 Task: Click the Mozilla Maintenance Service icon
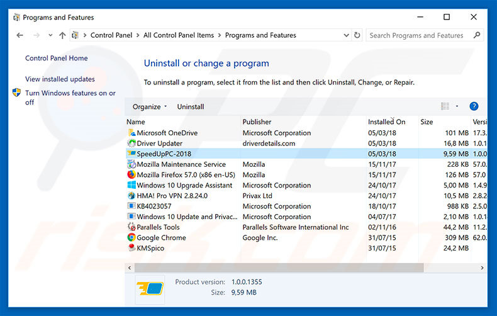click(x=131, y=164)
